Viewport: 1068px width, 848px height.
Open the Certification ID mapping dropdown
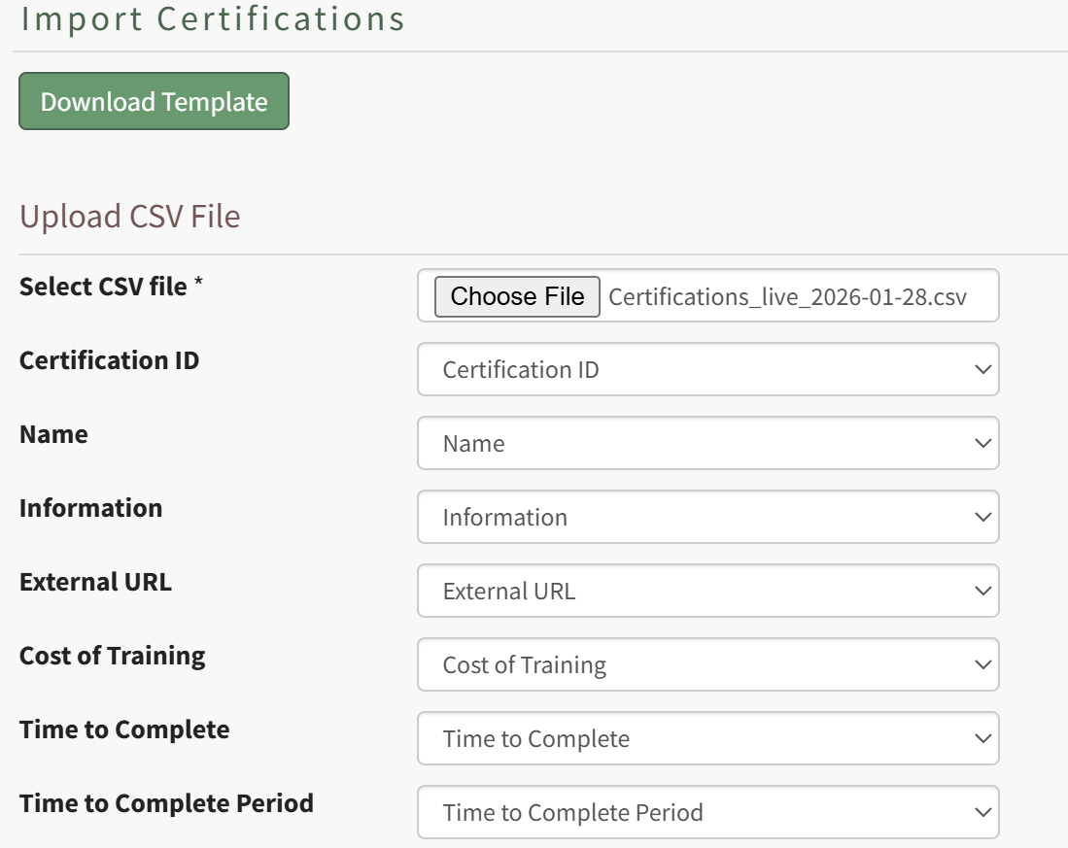tap(707, 370)
